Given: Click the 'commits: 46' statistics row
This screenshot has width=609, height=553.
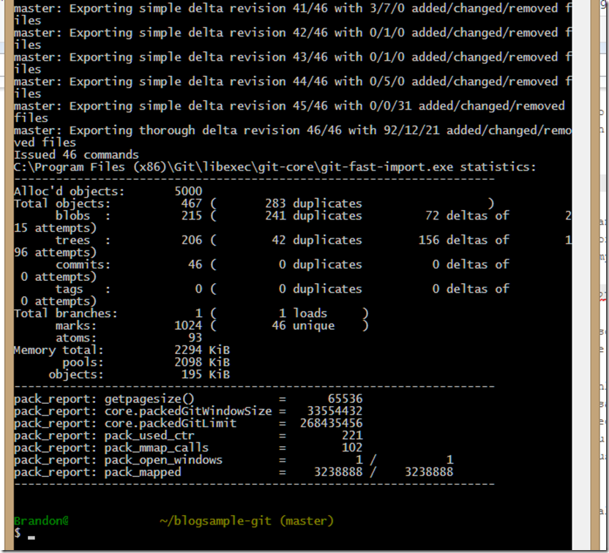Looking at the screenshot, I should 261,271.
